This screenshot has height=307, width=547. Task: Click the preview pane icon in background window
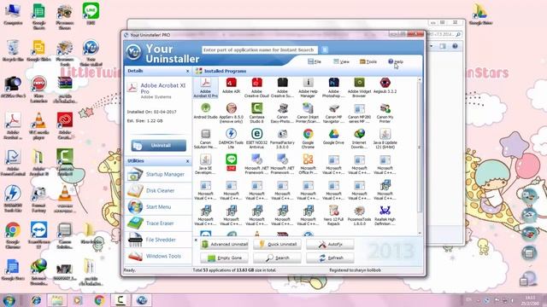[x=443, y=46]
